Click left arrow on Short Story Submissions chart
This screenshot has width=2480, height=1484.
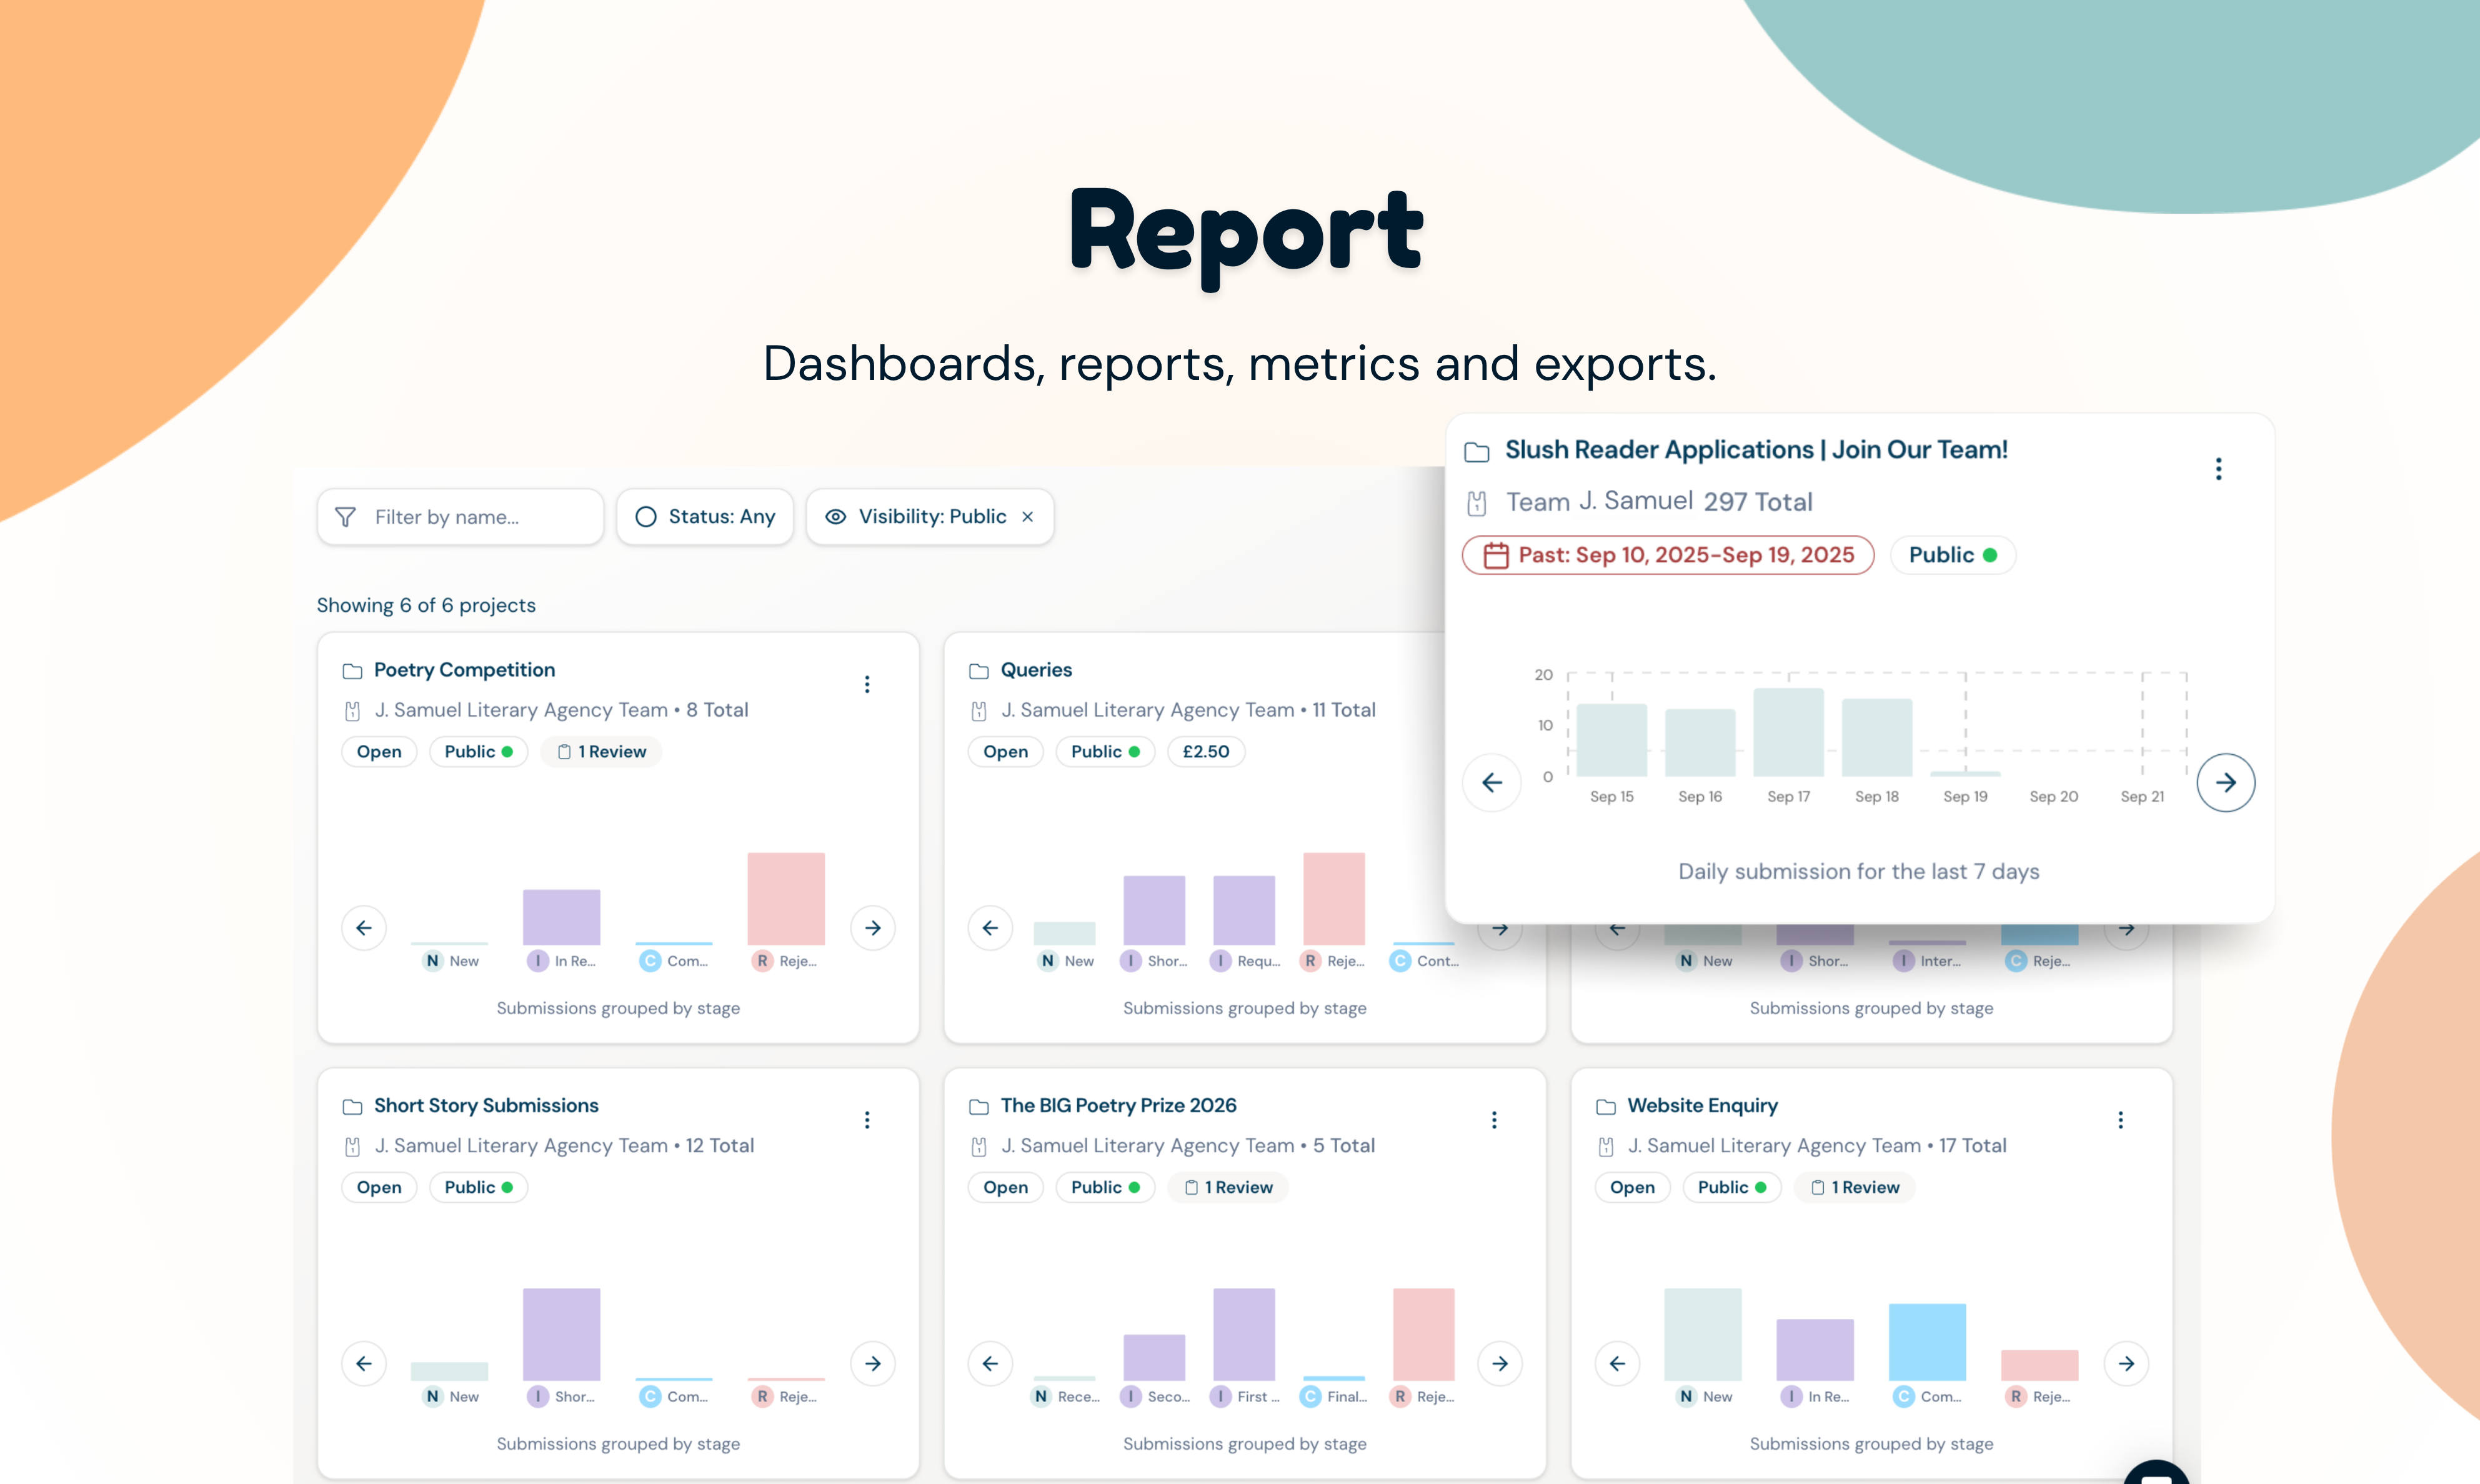(x=364, y=1363)
